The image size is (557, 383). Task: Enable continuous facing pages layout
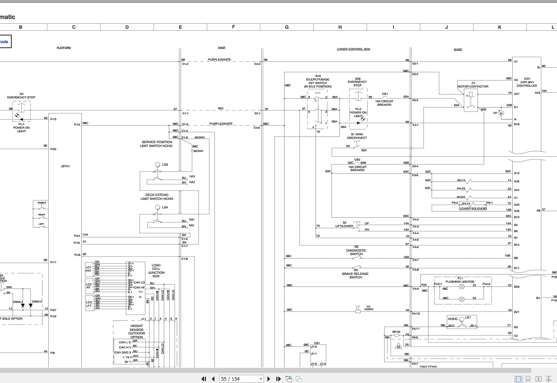[549, 379]
